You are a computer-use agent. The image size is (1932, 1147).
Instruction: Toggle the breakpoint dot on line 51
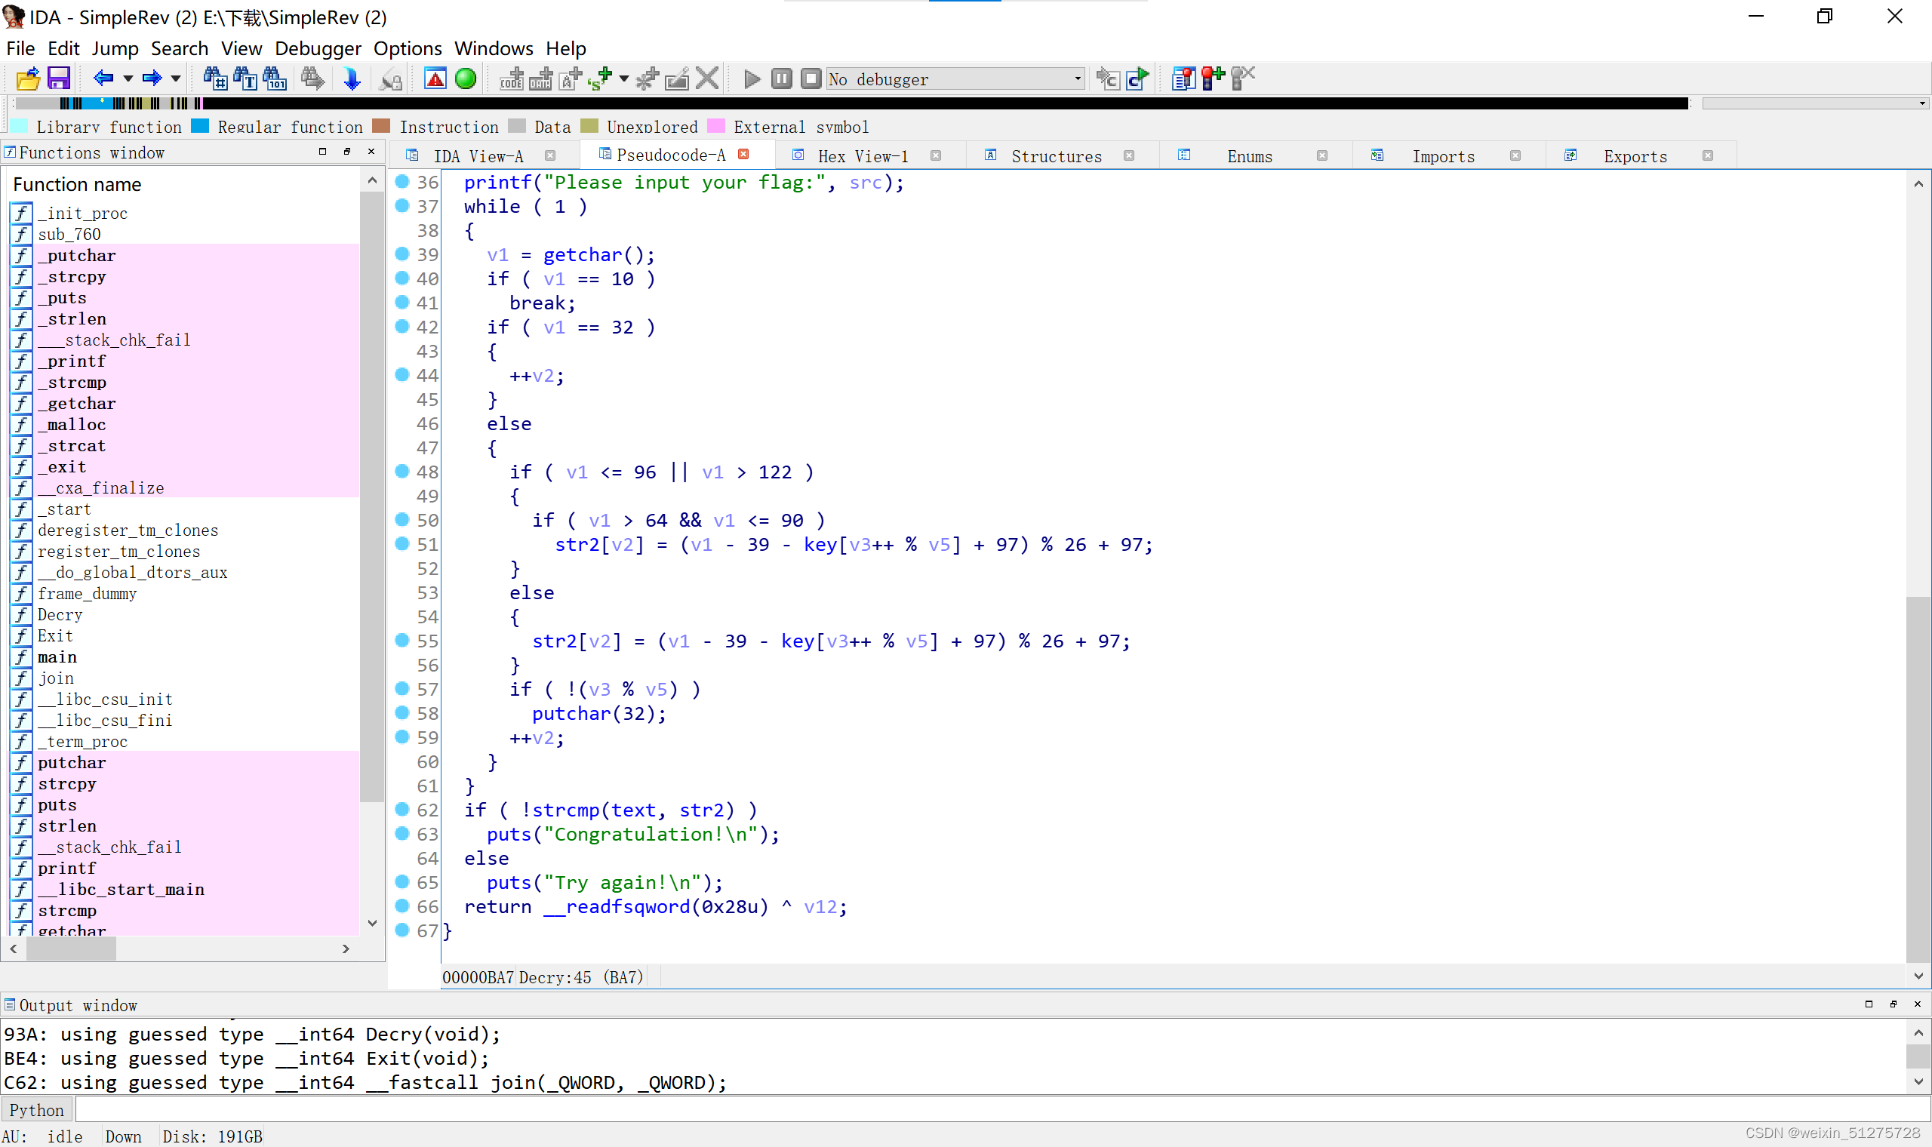(401, 544)
